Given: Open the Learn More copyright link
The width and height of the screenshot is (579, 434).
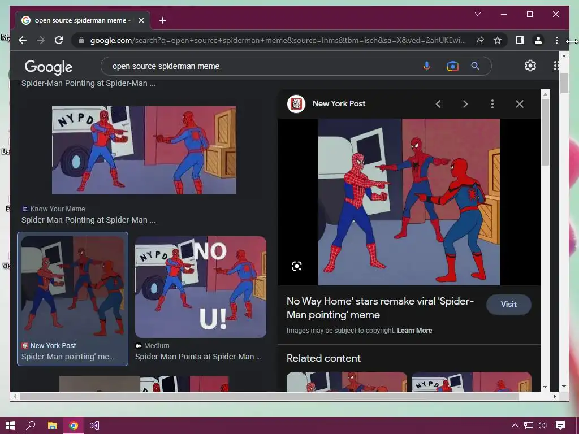Looking at the screenshot, I should [414, 330].
